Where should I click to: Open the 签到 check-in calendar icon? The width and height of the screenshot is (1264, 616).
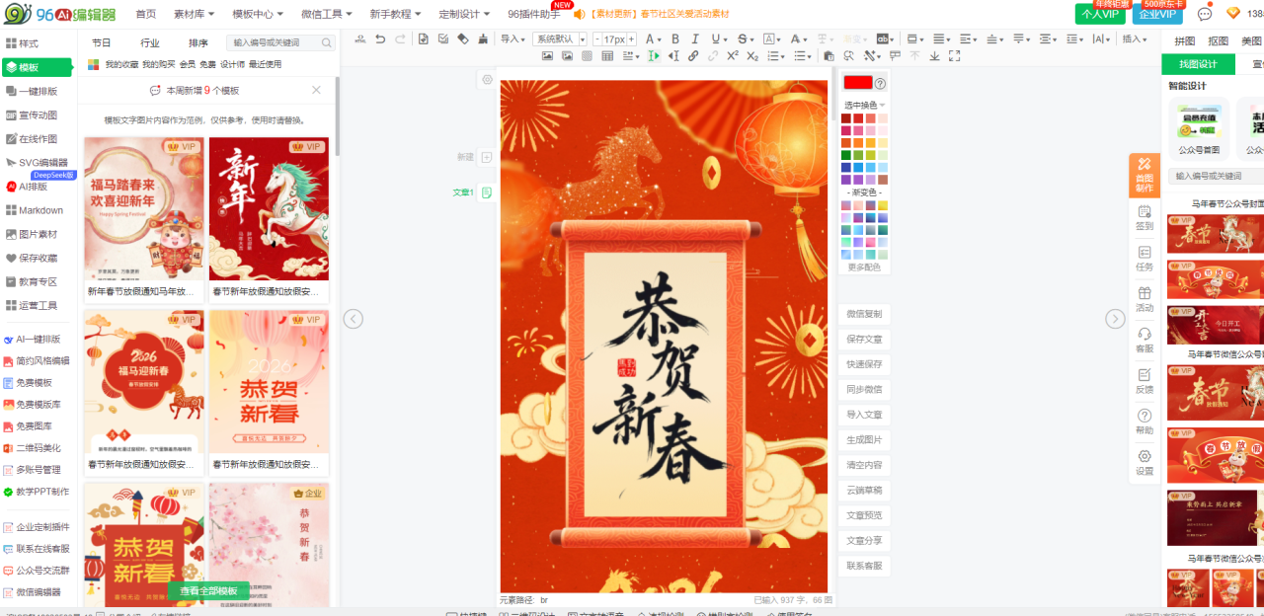pos(1145,217)
